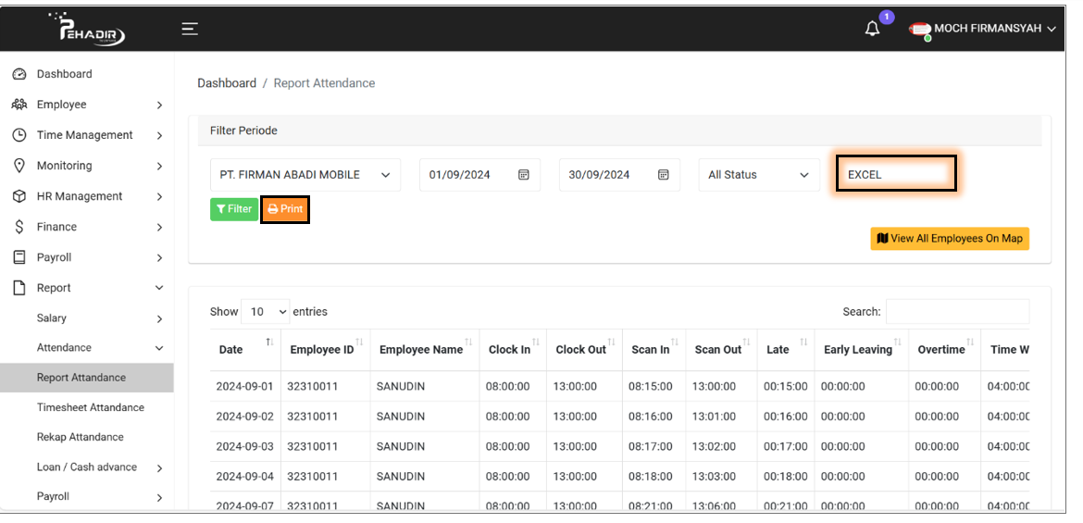Image resolution: width=1083 pixels, height=523 pixels.
Task: Open Timesheet Attandance in sidebar
Action: (x=91, y=407)
